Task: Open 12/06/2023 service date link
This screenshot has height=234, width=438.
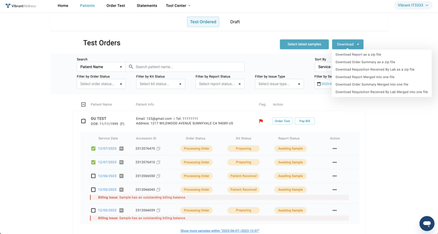Action: coord(107,176)
